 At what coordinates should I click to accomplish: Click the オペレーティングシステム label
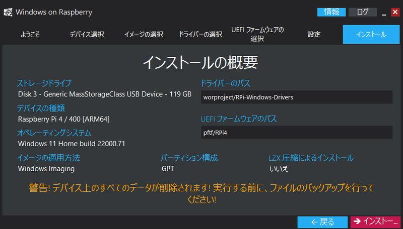coord(54,133)
